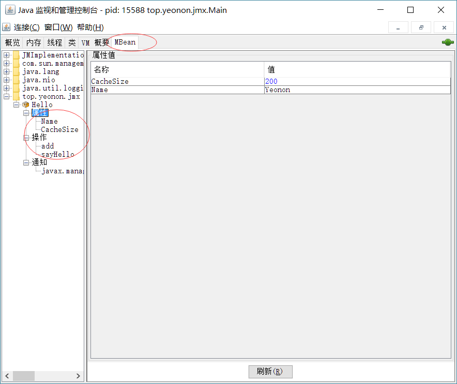457x384 pixels.
Task: Click the top.yeonon.jmx folder icon
Action: coord(17,96)
